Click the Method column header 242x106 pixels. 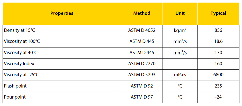tap(142, 14)
